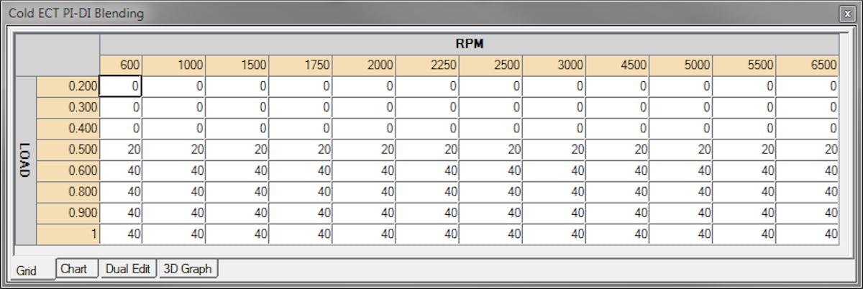
Task: Show the 3D Graph tab
Action: (187, 269)
